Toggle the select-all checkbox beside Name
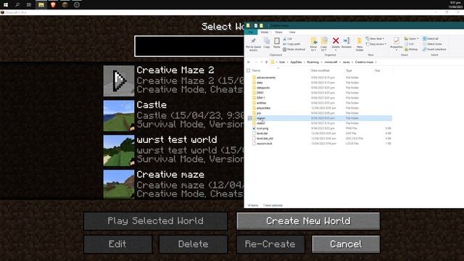 tap(249, 71)
